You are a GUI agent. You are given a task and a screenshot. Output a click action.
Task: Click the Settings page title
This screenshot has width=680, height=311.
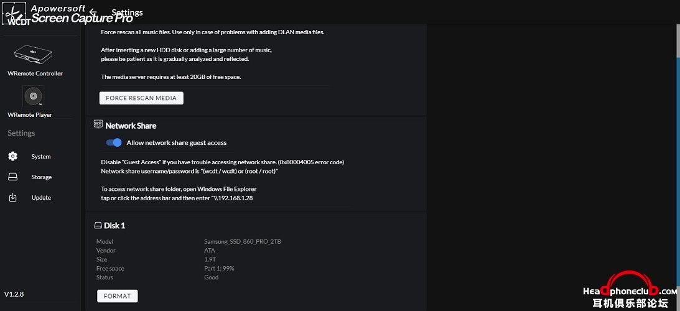127,13
